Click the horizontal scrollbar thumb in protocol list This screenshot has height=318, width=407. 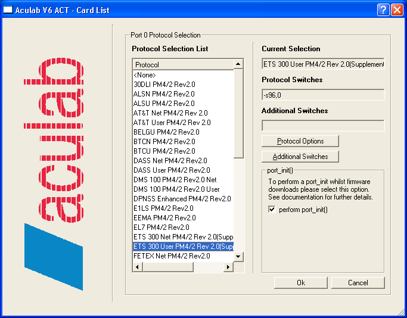pos(168,267)
